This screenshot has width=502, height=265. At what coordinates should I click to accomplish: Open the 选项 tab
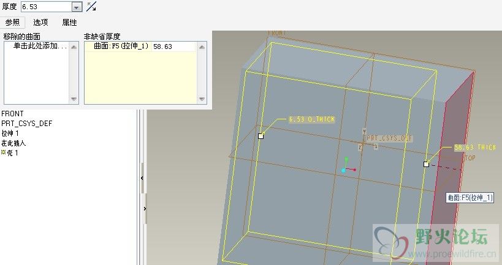click(40, 23)
